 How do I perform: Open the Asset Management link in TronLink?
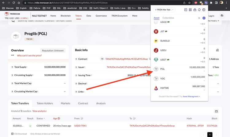click(191, 96)
